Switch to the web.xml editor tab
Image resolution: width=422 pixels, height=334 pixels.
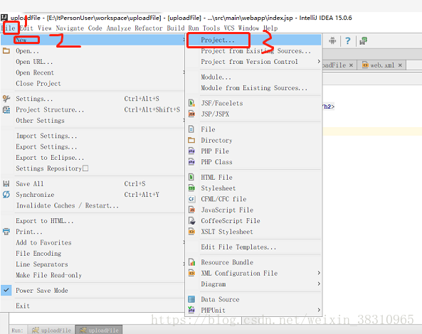[382, 65]
